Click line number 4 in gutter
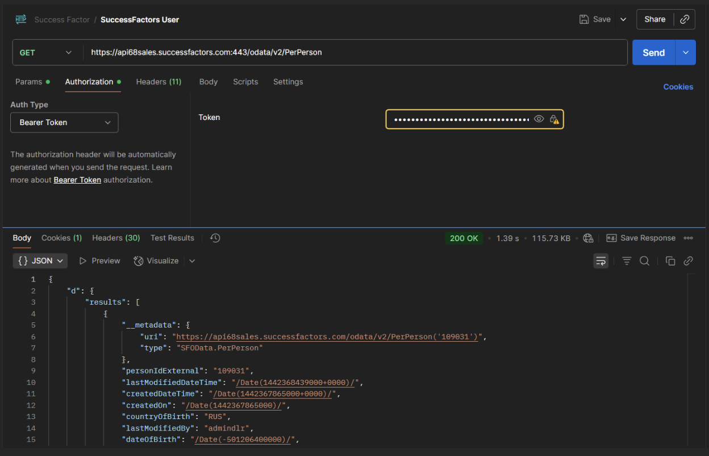The width and height of the screenshot is (709, 456). [x=33, y=314]
